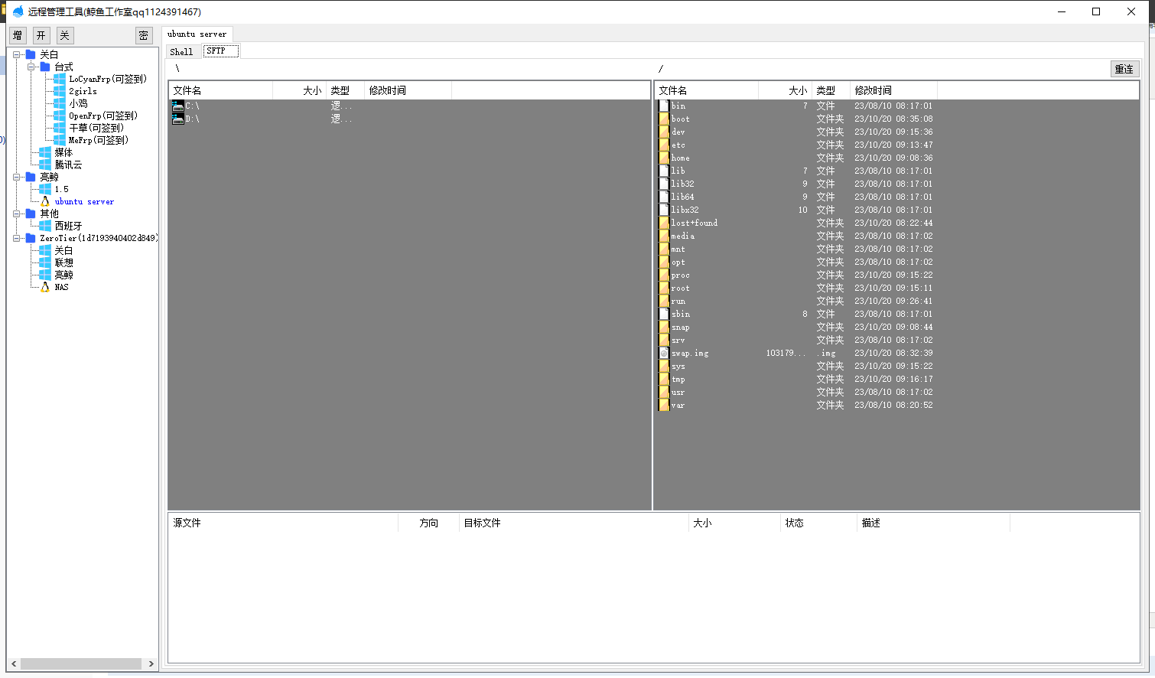Viewport: 1155px width, 678px height.
Task: Click the Windows icon beside MeFrp(可签到)
Action: pyautogui.click(x=60, y=140)
